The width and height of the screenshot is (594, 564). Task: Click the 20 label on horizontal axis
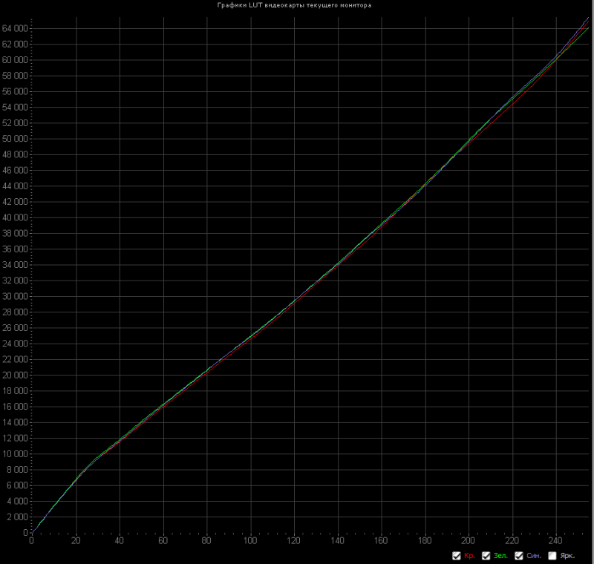click(x=76, y=540)
